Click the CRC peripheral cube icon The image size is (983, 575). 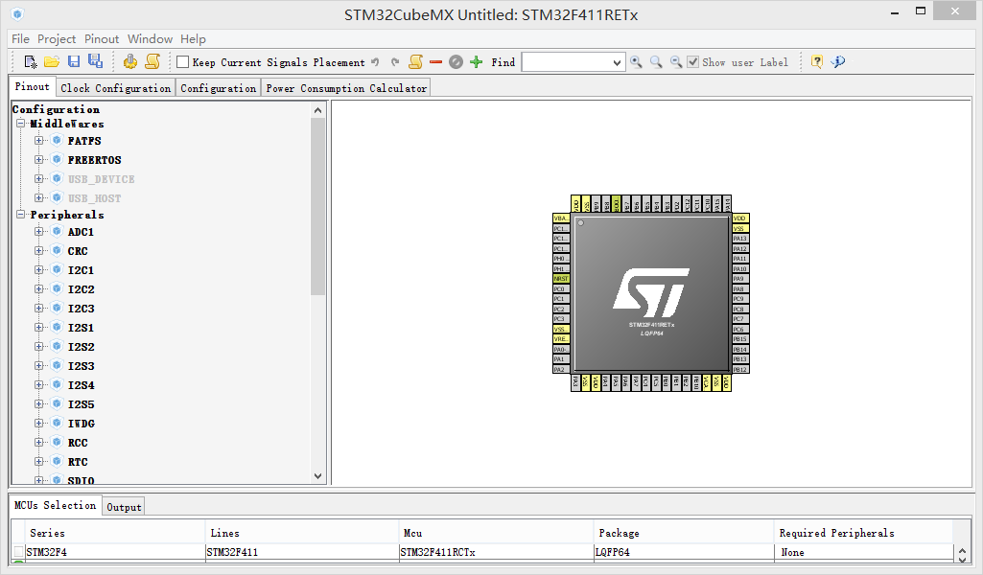57,250
